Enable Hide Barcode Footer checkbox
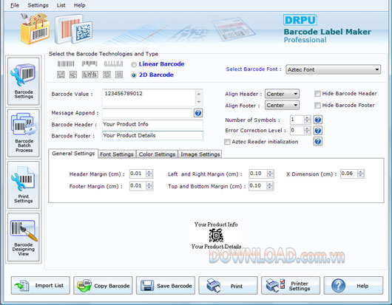This screenshot has height=305, width=392. coord(317,106)
